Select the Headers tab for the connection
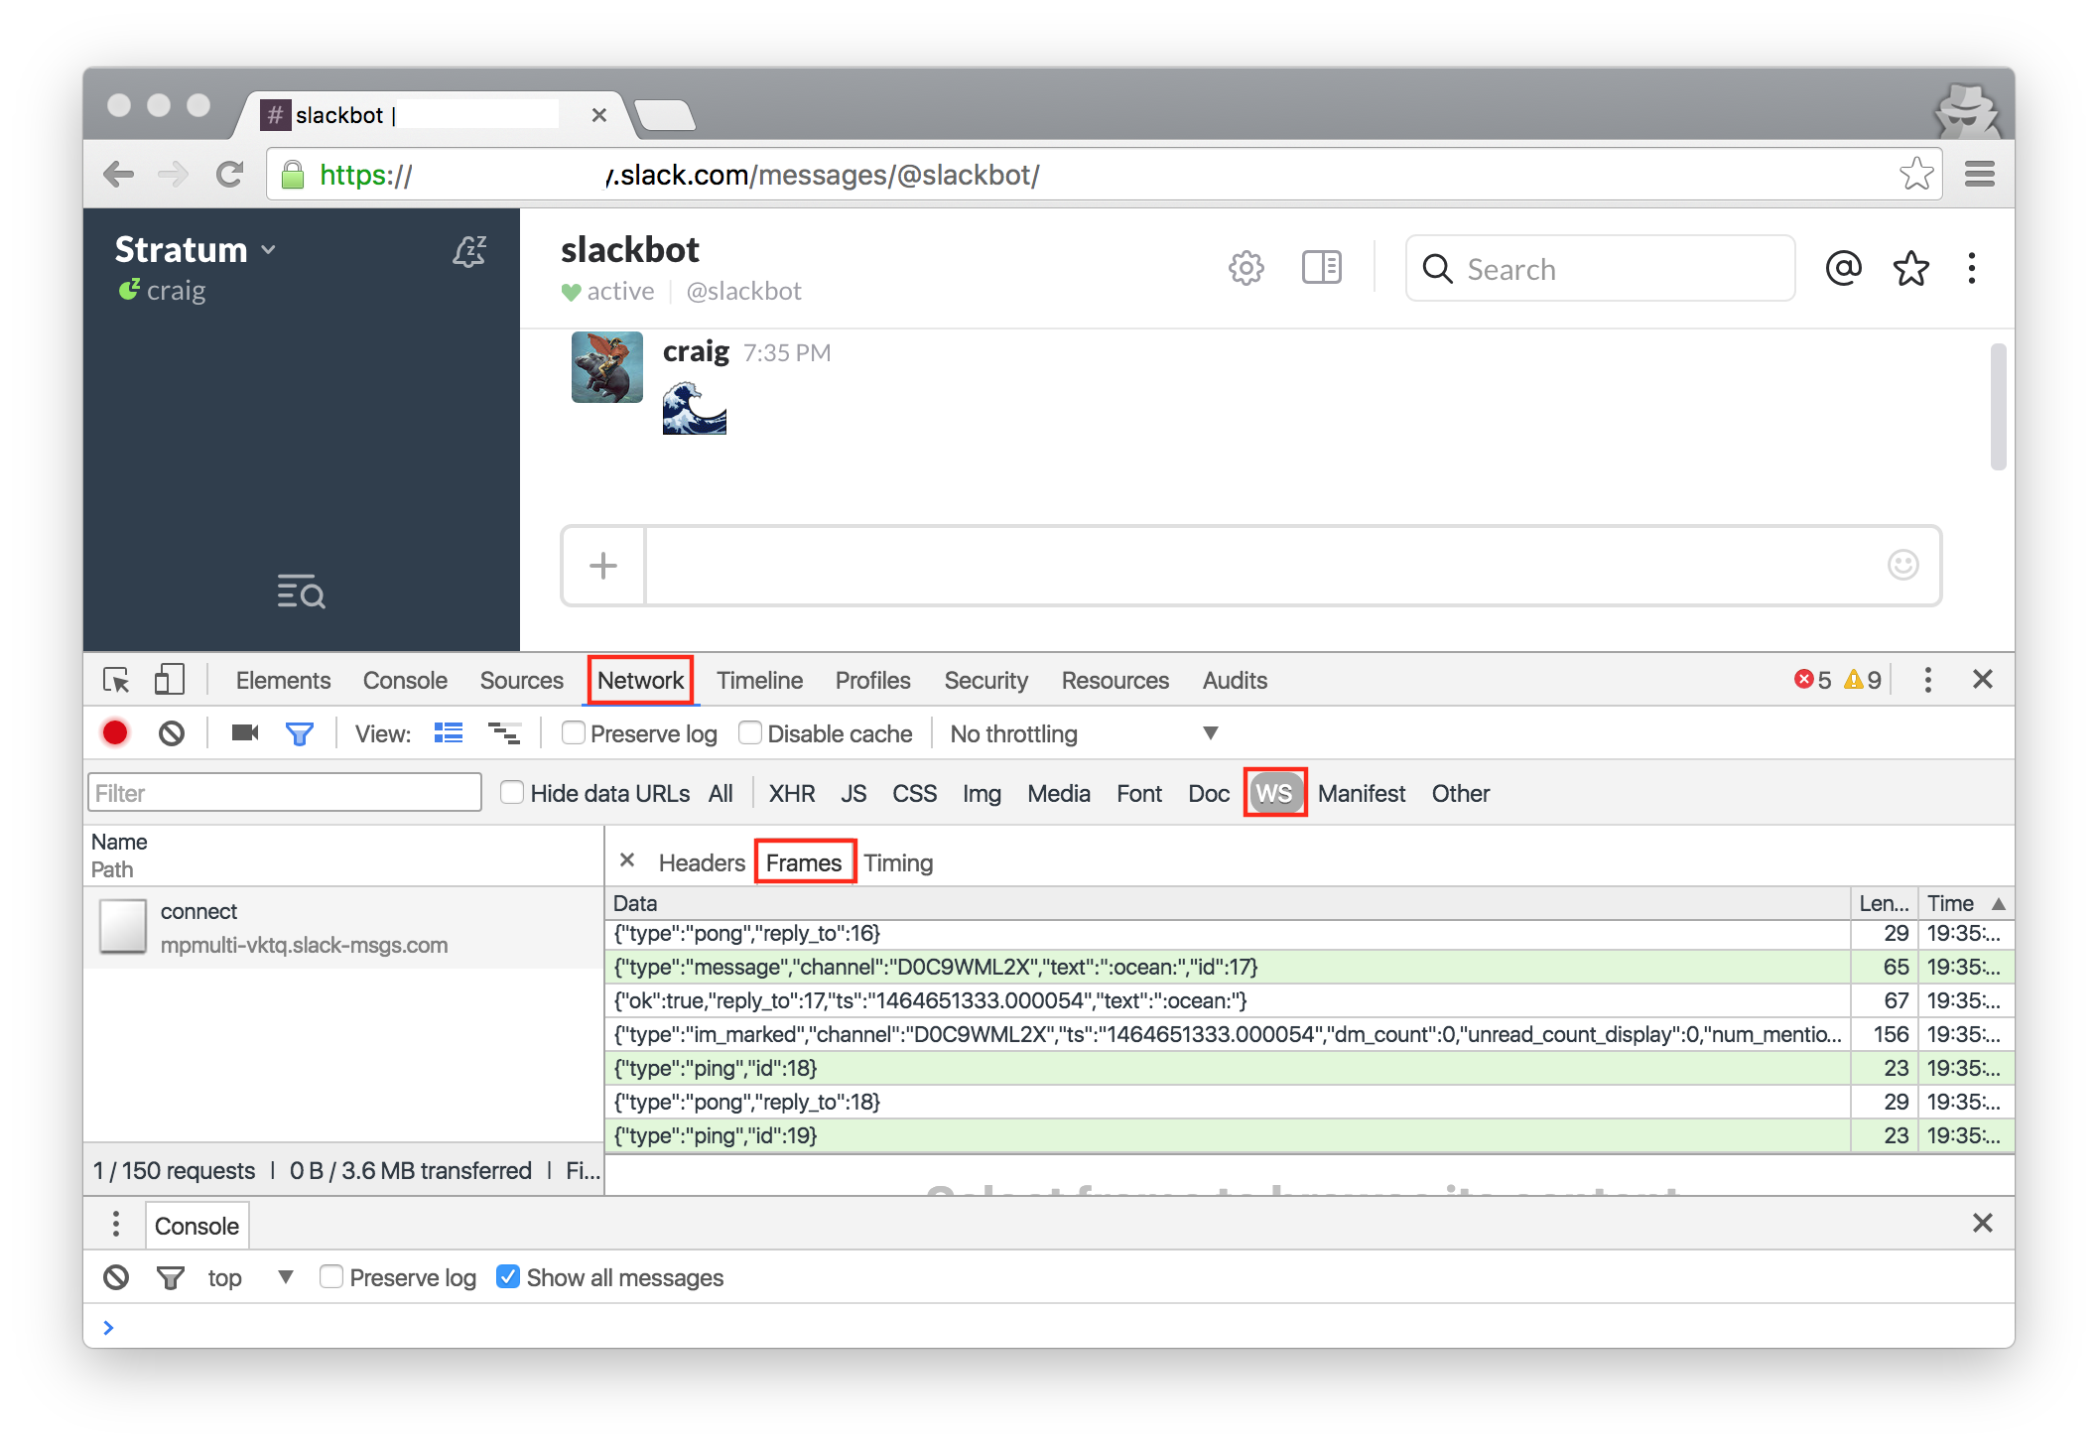 (x=701, y=861)
